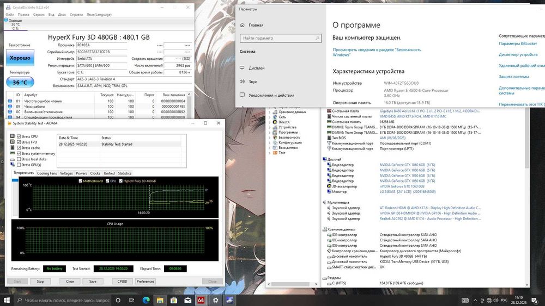Open the CPUID panel
Image resolution: width=545 pixels, height=306 pixels.
click(122, 282)
